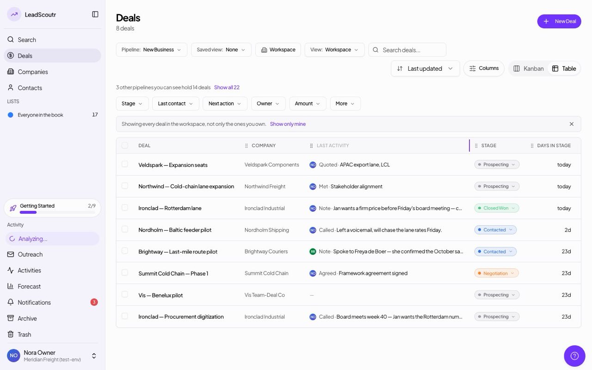Switch to Table view
This screenshot has width=592, height=370.
click(564, 68)
